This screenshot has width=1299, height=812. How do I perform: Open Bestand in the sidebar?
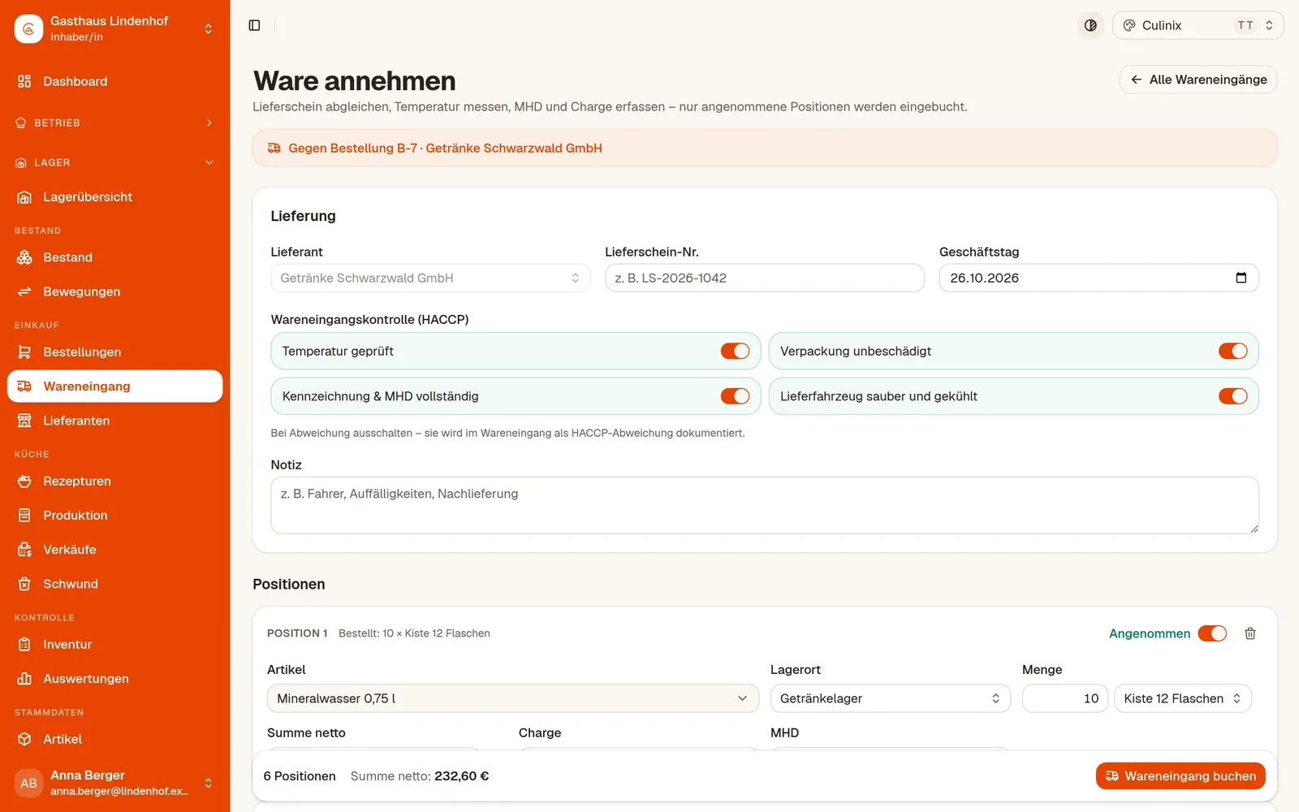coord(114,257)
